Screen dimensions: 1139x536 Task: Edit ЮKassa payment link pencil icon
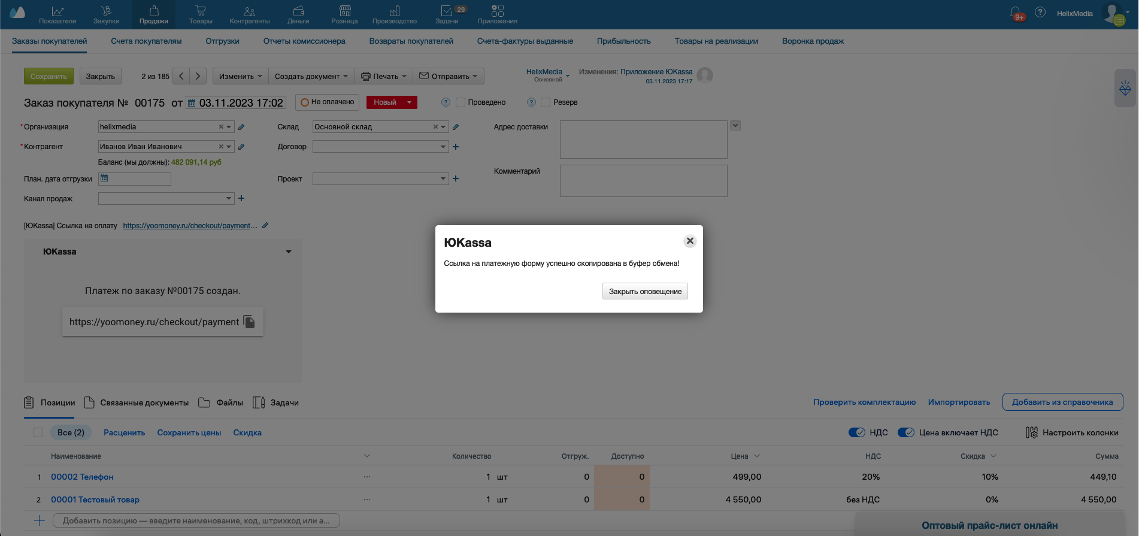pyautogui.click(x=265, y=226)
